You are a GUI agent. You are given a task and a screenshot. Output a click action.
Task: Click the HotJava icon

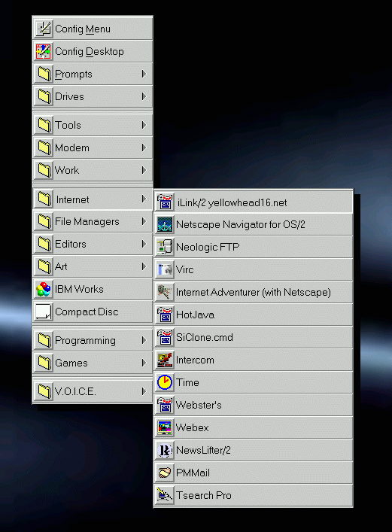pyautogui.click(x=166, y=315)
